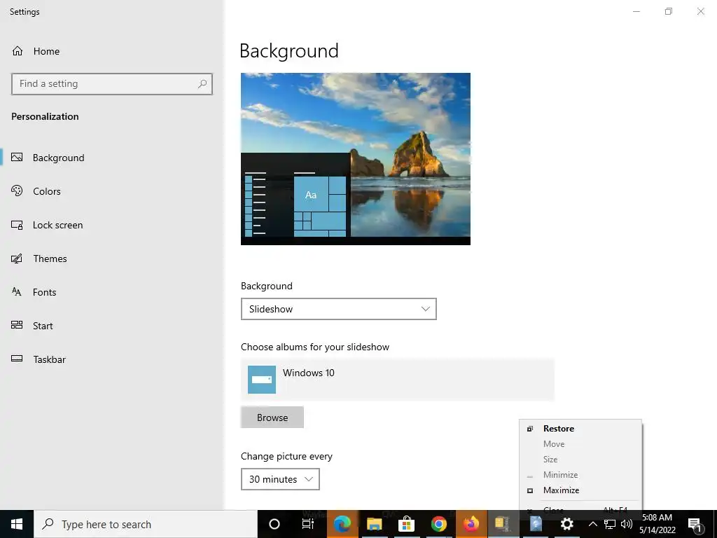The image size is (717, 538).
Task: Open the volume control tray icon
Action: pos(627,524)
